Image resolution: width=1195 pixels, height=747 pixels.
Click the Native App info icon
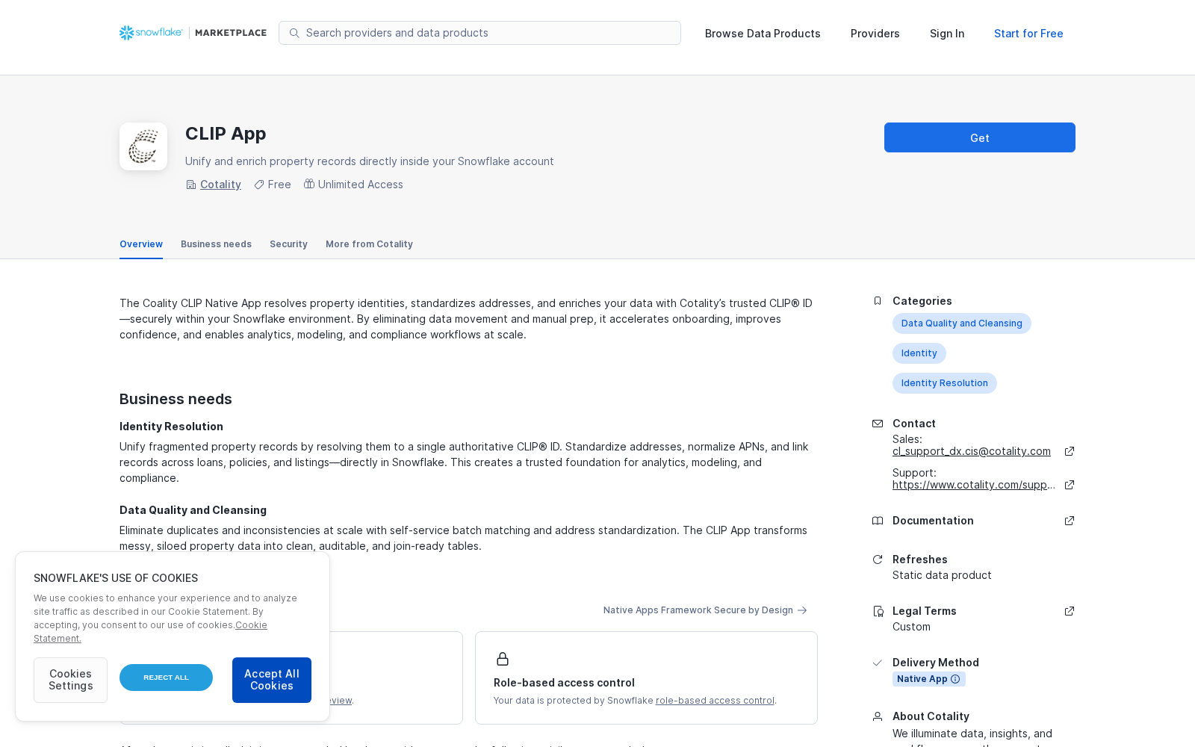click(955, 679)
